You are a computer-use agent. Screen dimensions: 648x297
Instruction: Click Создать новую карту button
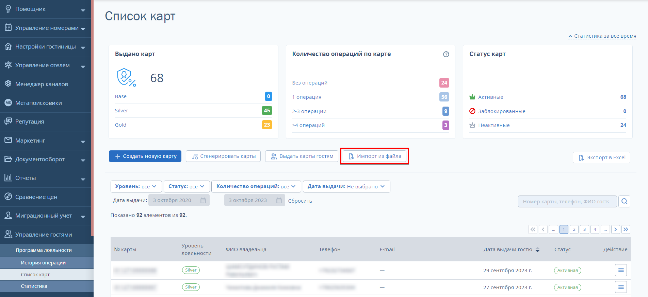tap(145, 156)
